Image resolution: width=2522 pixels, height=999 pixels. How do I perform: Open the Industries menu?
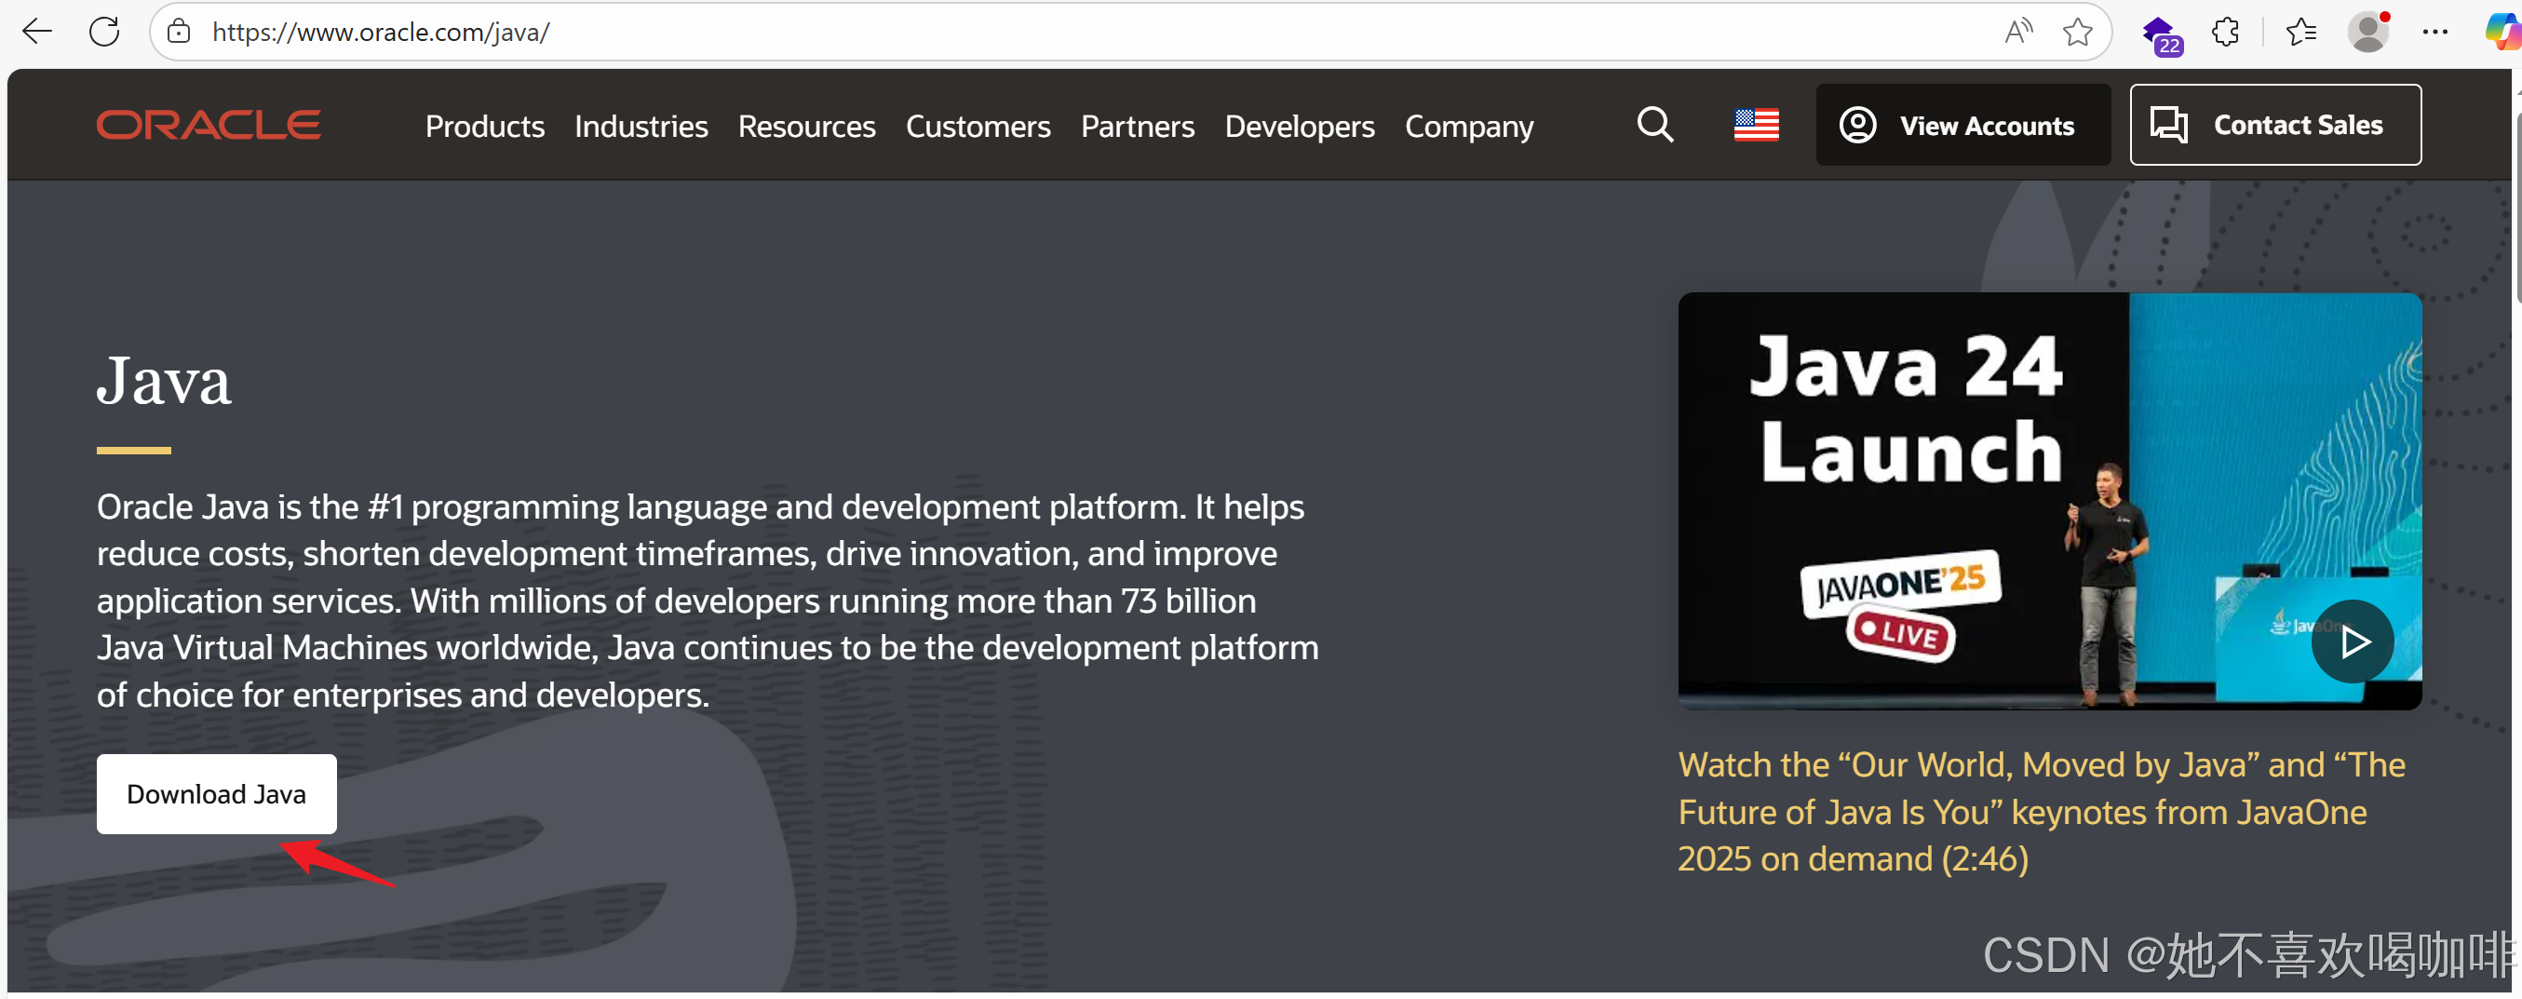coord(641,127)
